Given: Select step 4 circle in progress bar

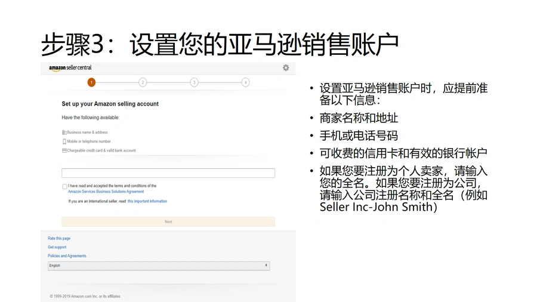Looking at the screenshot, I should click(x=246, y=82).
